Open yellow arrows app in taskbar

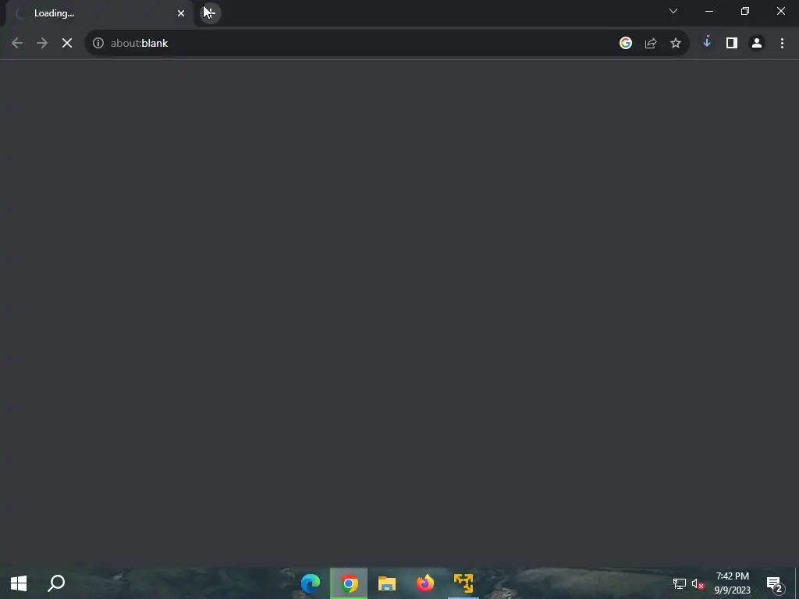click(463, 583)
